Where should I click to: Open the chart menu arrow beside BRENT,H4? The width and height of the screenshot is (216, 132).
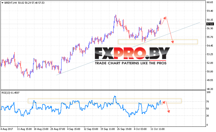click(x=2, y=3)
